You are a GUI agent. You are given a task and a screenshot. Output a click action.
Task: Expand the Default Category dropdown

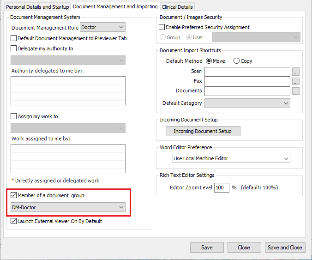[247, 103]
